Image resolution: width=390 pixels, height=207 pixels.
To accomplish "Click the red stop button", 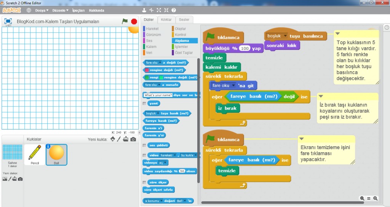I will click(134, 22).
